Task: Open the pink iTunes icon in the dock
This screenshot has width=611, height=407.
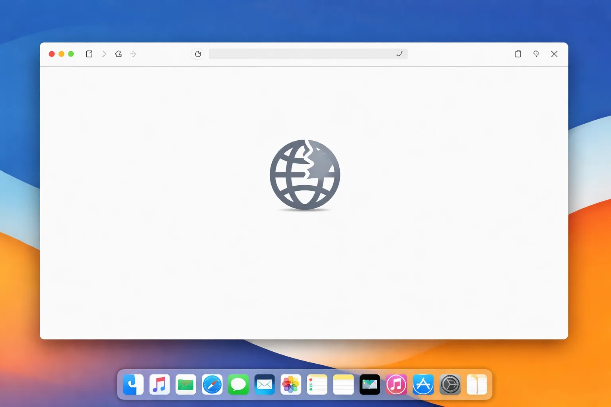Action: pos(396,385)
